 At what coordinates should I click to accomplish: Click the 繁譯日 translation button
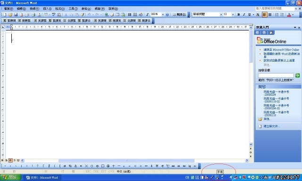click(84, 21)
